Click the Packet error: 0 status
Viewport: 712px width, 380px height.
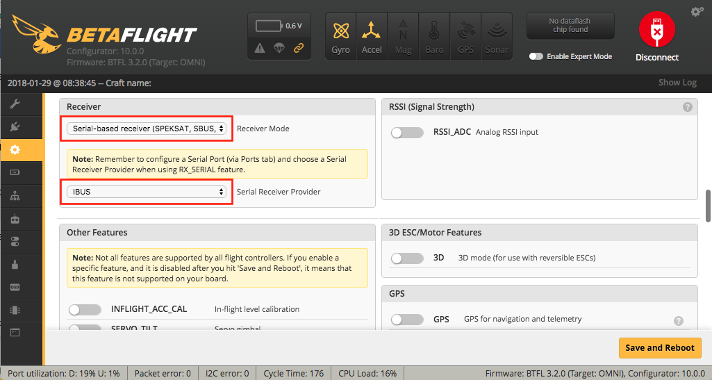163,374
